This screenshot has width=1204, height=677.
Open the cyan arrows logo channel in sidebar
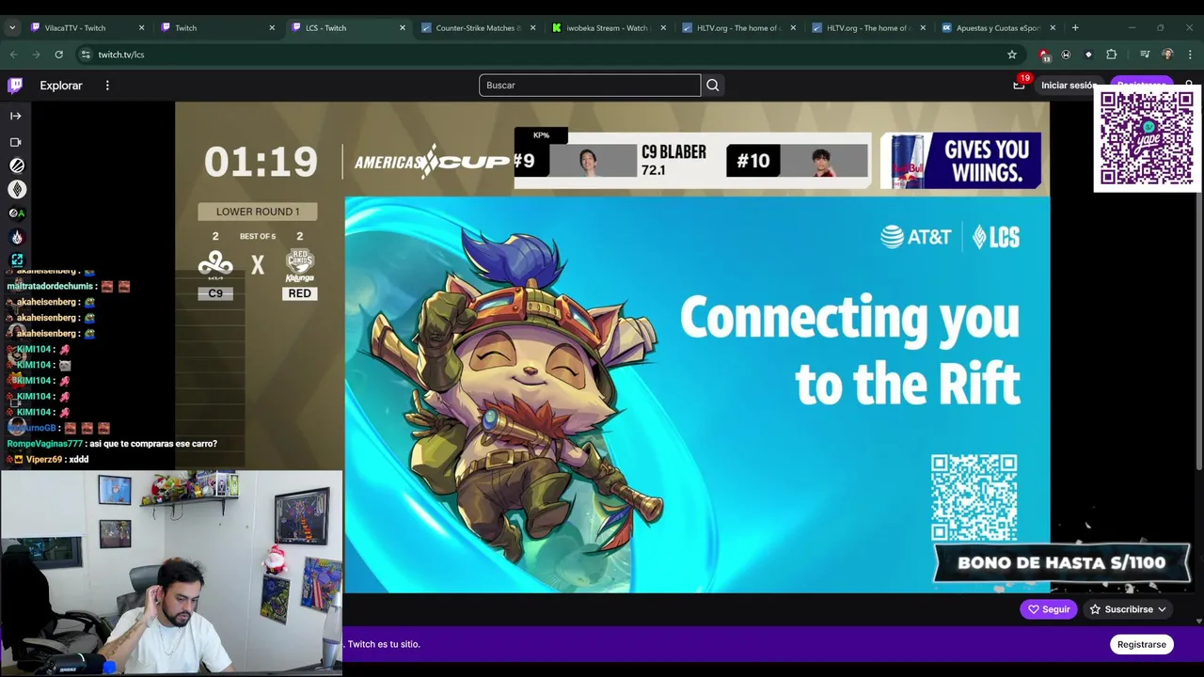(17, 260)
